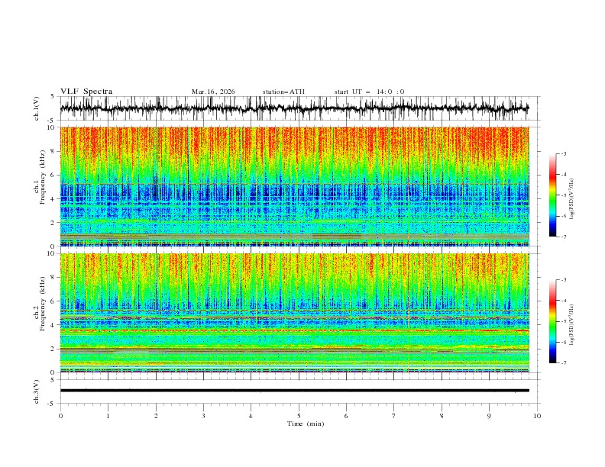The height and width of the screenshot is (467, 605).
Task: Click time axis tick label "7"
Action: [x=394, y=416]
